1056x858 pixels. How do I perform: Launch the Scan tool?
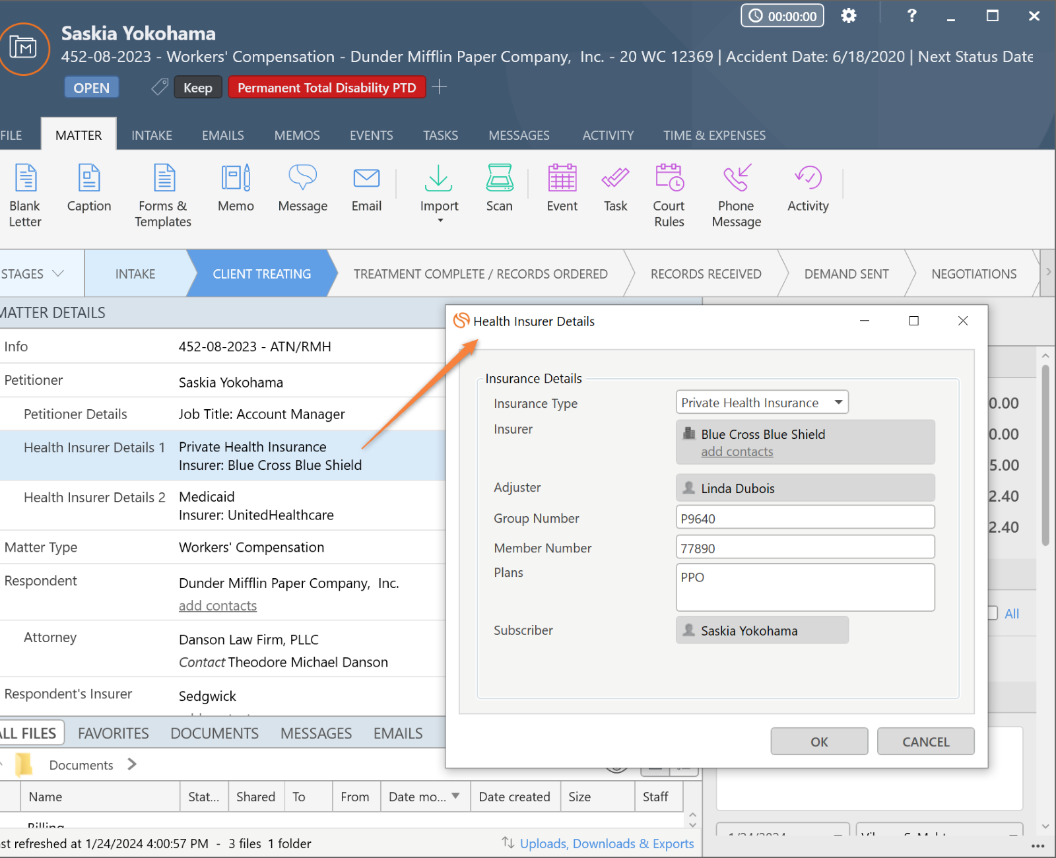500,188
